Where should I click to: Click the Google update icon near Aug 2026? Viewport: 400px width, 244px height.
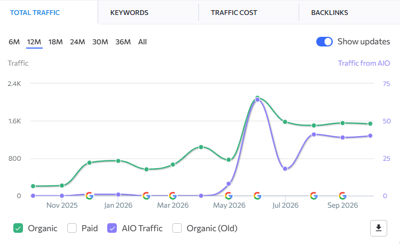tap(314, 196)
